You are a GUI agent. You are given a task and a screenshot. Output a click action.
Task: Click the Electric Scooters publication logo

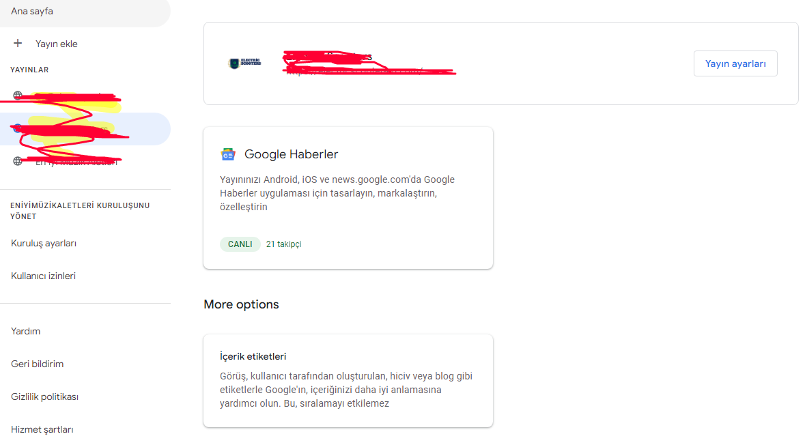(x=245, y=63)
